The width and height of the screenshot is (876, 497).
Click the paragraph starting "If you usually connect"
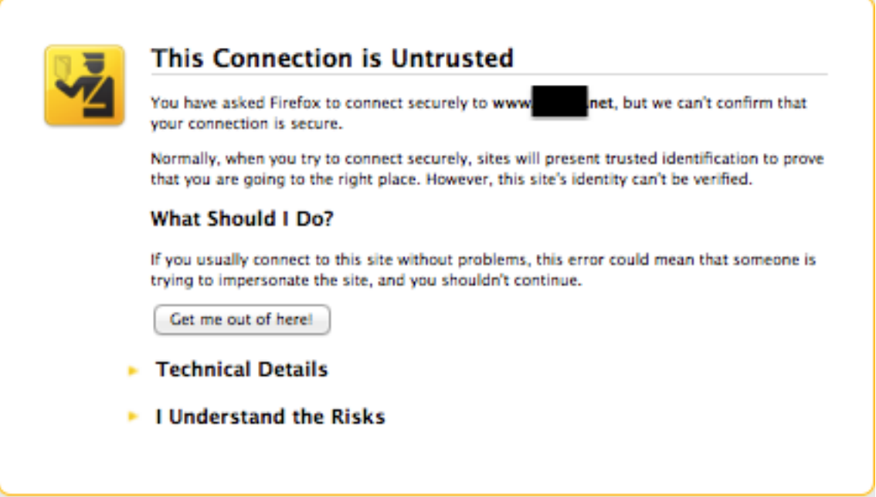click(x=483, y=270)
